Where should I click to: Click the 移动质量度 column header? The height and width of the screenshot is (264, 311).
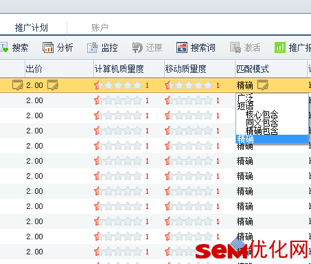coord(200,69)
